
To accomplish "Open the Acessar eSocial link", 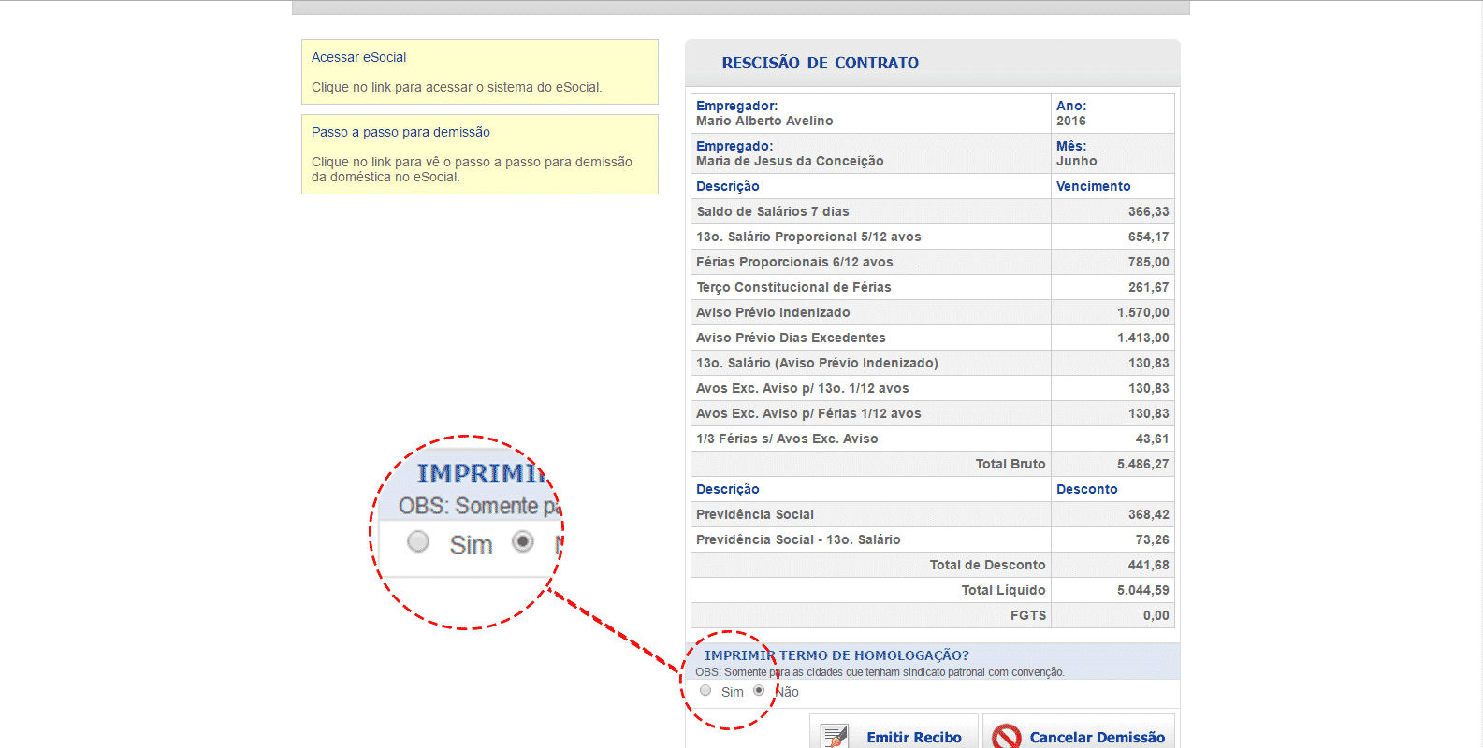I will click(x=358, y=57).
